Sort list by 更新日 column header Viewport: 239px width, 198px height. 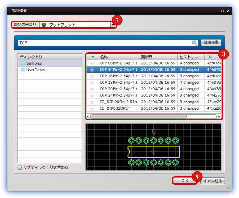point(158,57)
